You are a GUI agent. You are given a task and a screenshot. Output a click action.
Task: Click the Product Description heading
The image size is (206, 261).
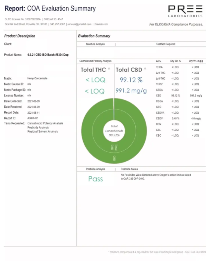point(20,36)
